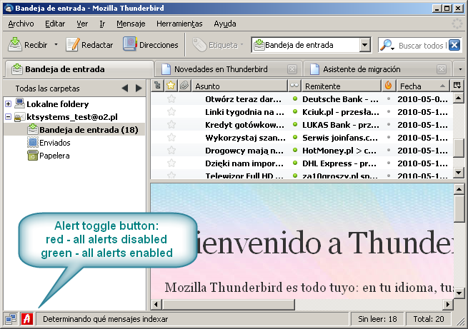Sort by the read status glasses column
The image size is (468, 329).
click(294, 86)
